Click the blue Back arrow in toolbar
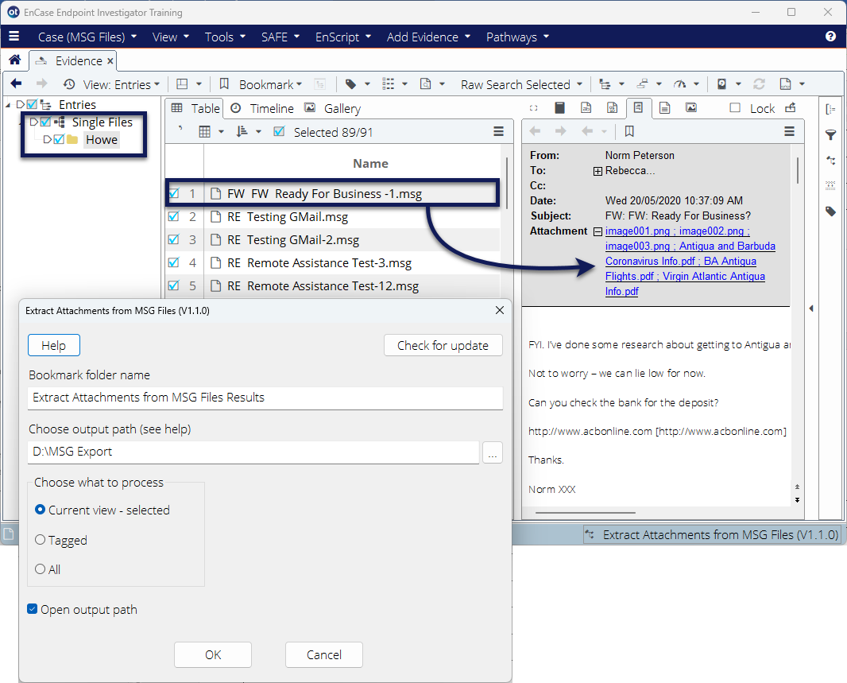The image size is (847, 683). click(16, 83)
